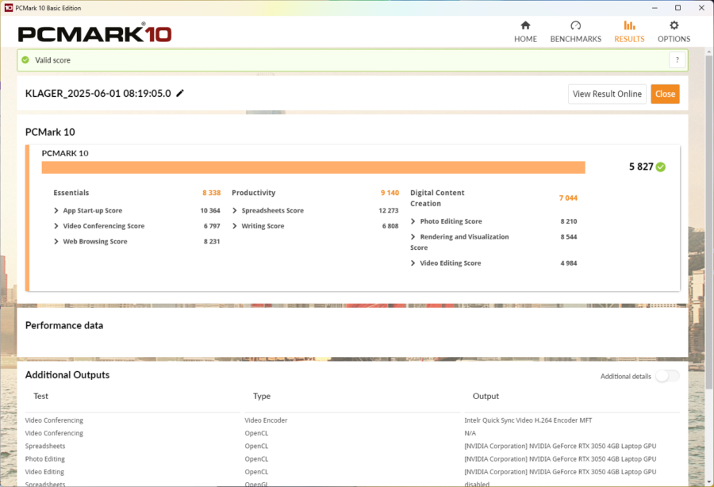
Task: Close the result with the orange Close button
Action: tap(665, 94)
